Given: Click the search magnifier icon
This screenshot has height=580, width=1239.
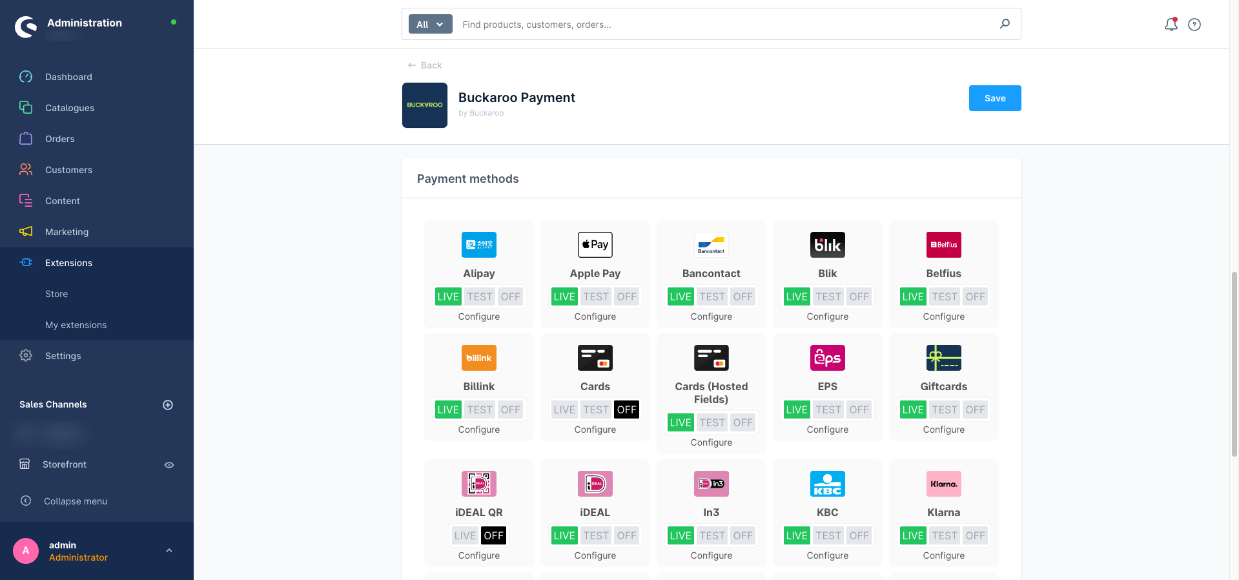Looking at the screenshot, I should [x=1005, y=24].
